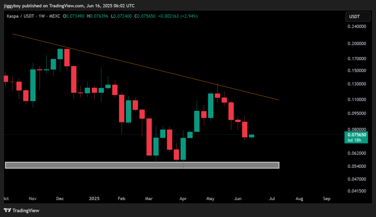Click the Jul label on time axis
The image size is (376, 217).
tap(272, 199)
